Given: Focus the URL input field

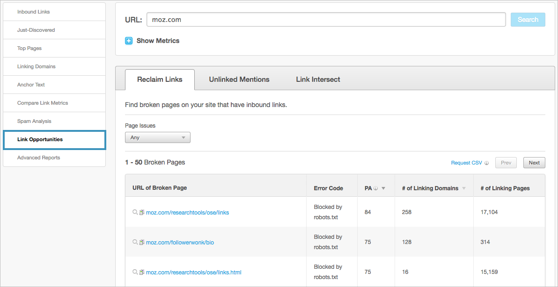Looking at the screenshot, I should 326,20.
